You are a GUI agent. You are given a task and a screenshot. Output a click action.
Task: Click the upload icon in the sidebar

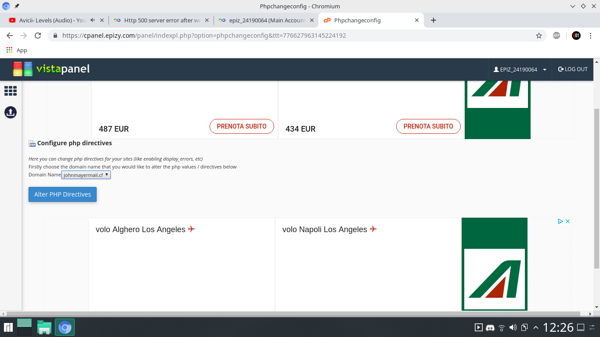(x=11, y=112)
